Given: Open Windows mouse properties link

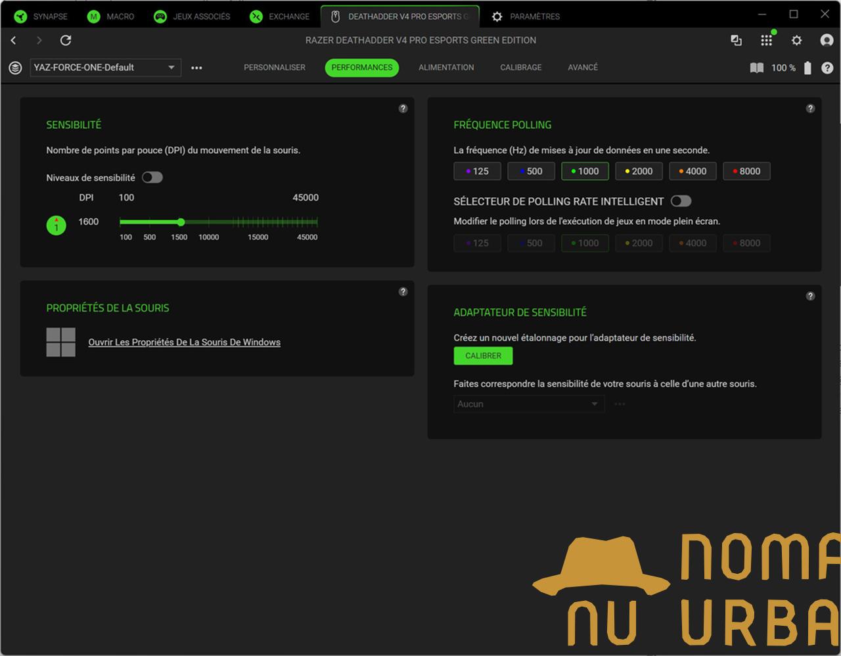Looking at the screenshot, I should (184, 342).
